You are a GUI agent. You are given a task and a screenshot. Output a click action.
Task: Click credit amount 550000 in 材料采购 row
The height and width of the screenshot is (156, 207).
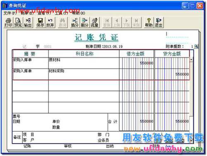pyautogui.click(x=182, y=74)
